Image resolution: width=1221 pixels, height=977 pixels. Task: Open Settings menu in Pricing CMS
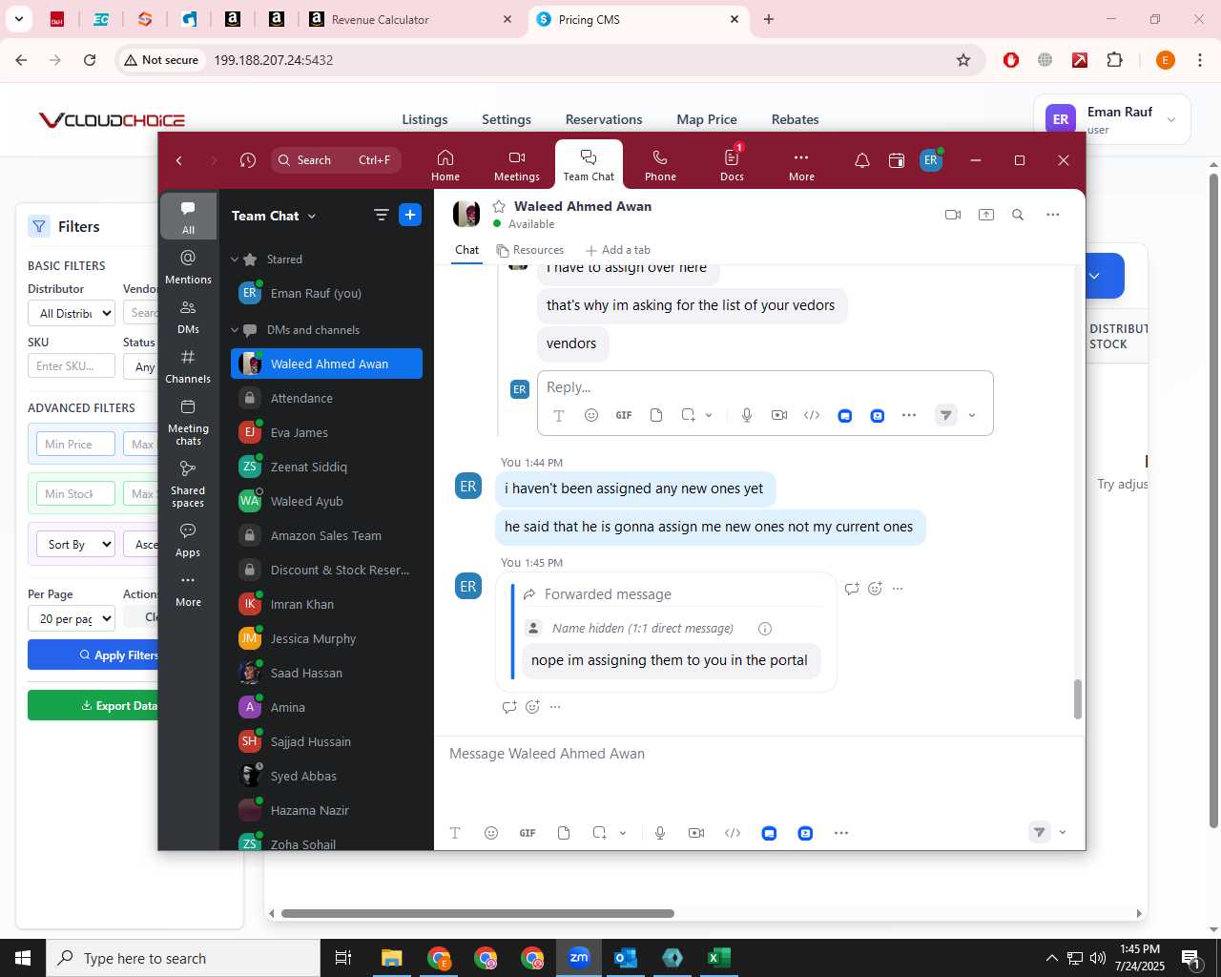(x=507, y=119)
